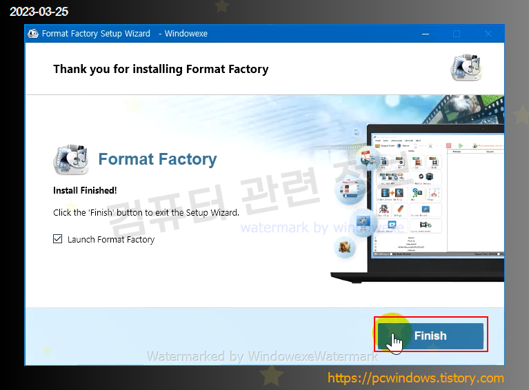Click the Format Factory logo beside the product name
529x390 pixels.
[71, 159]
